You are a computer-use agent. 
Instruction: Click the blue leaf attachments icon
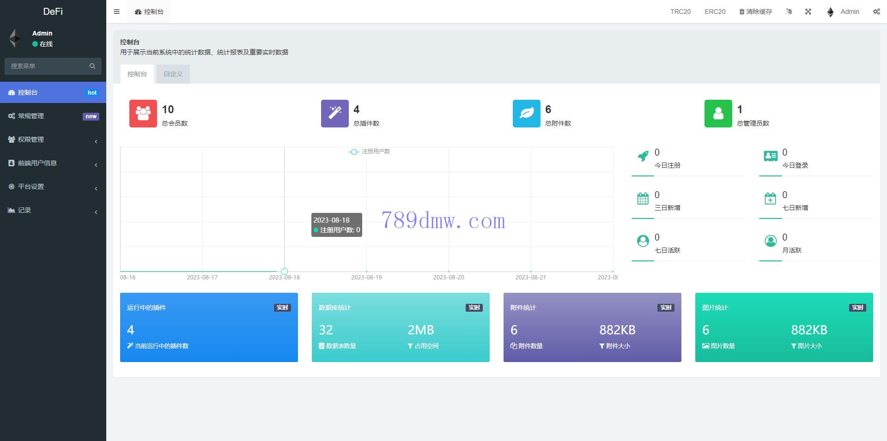pos(526,114)
